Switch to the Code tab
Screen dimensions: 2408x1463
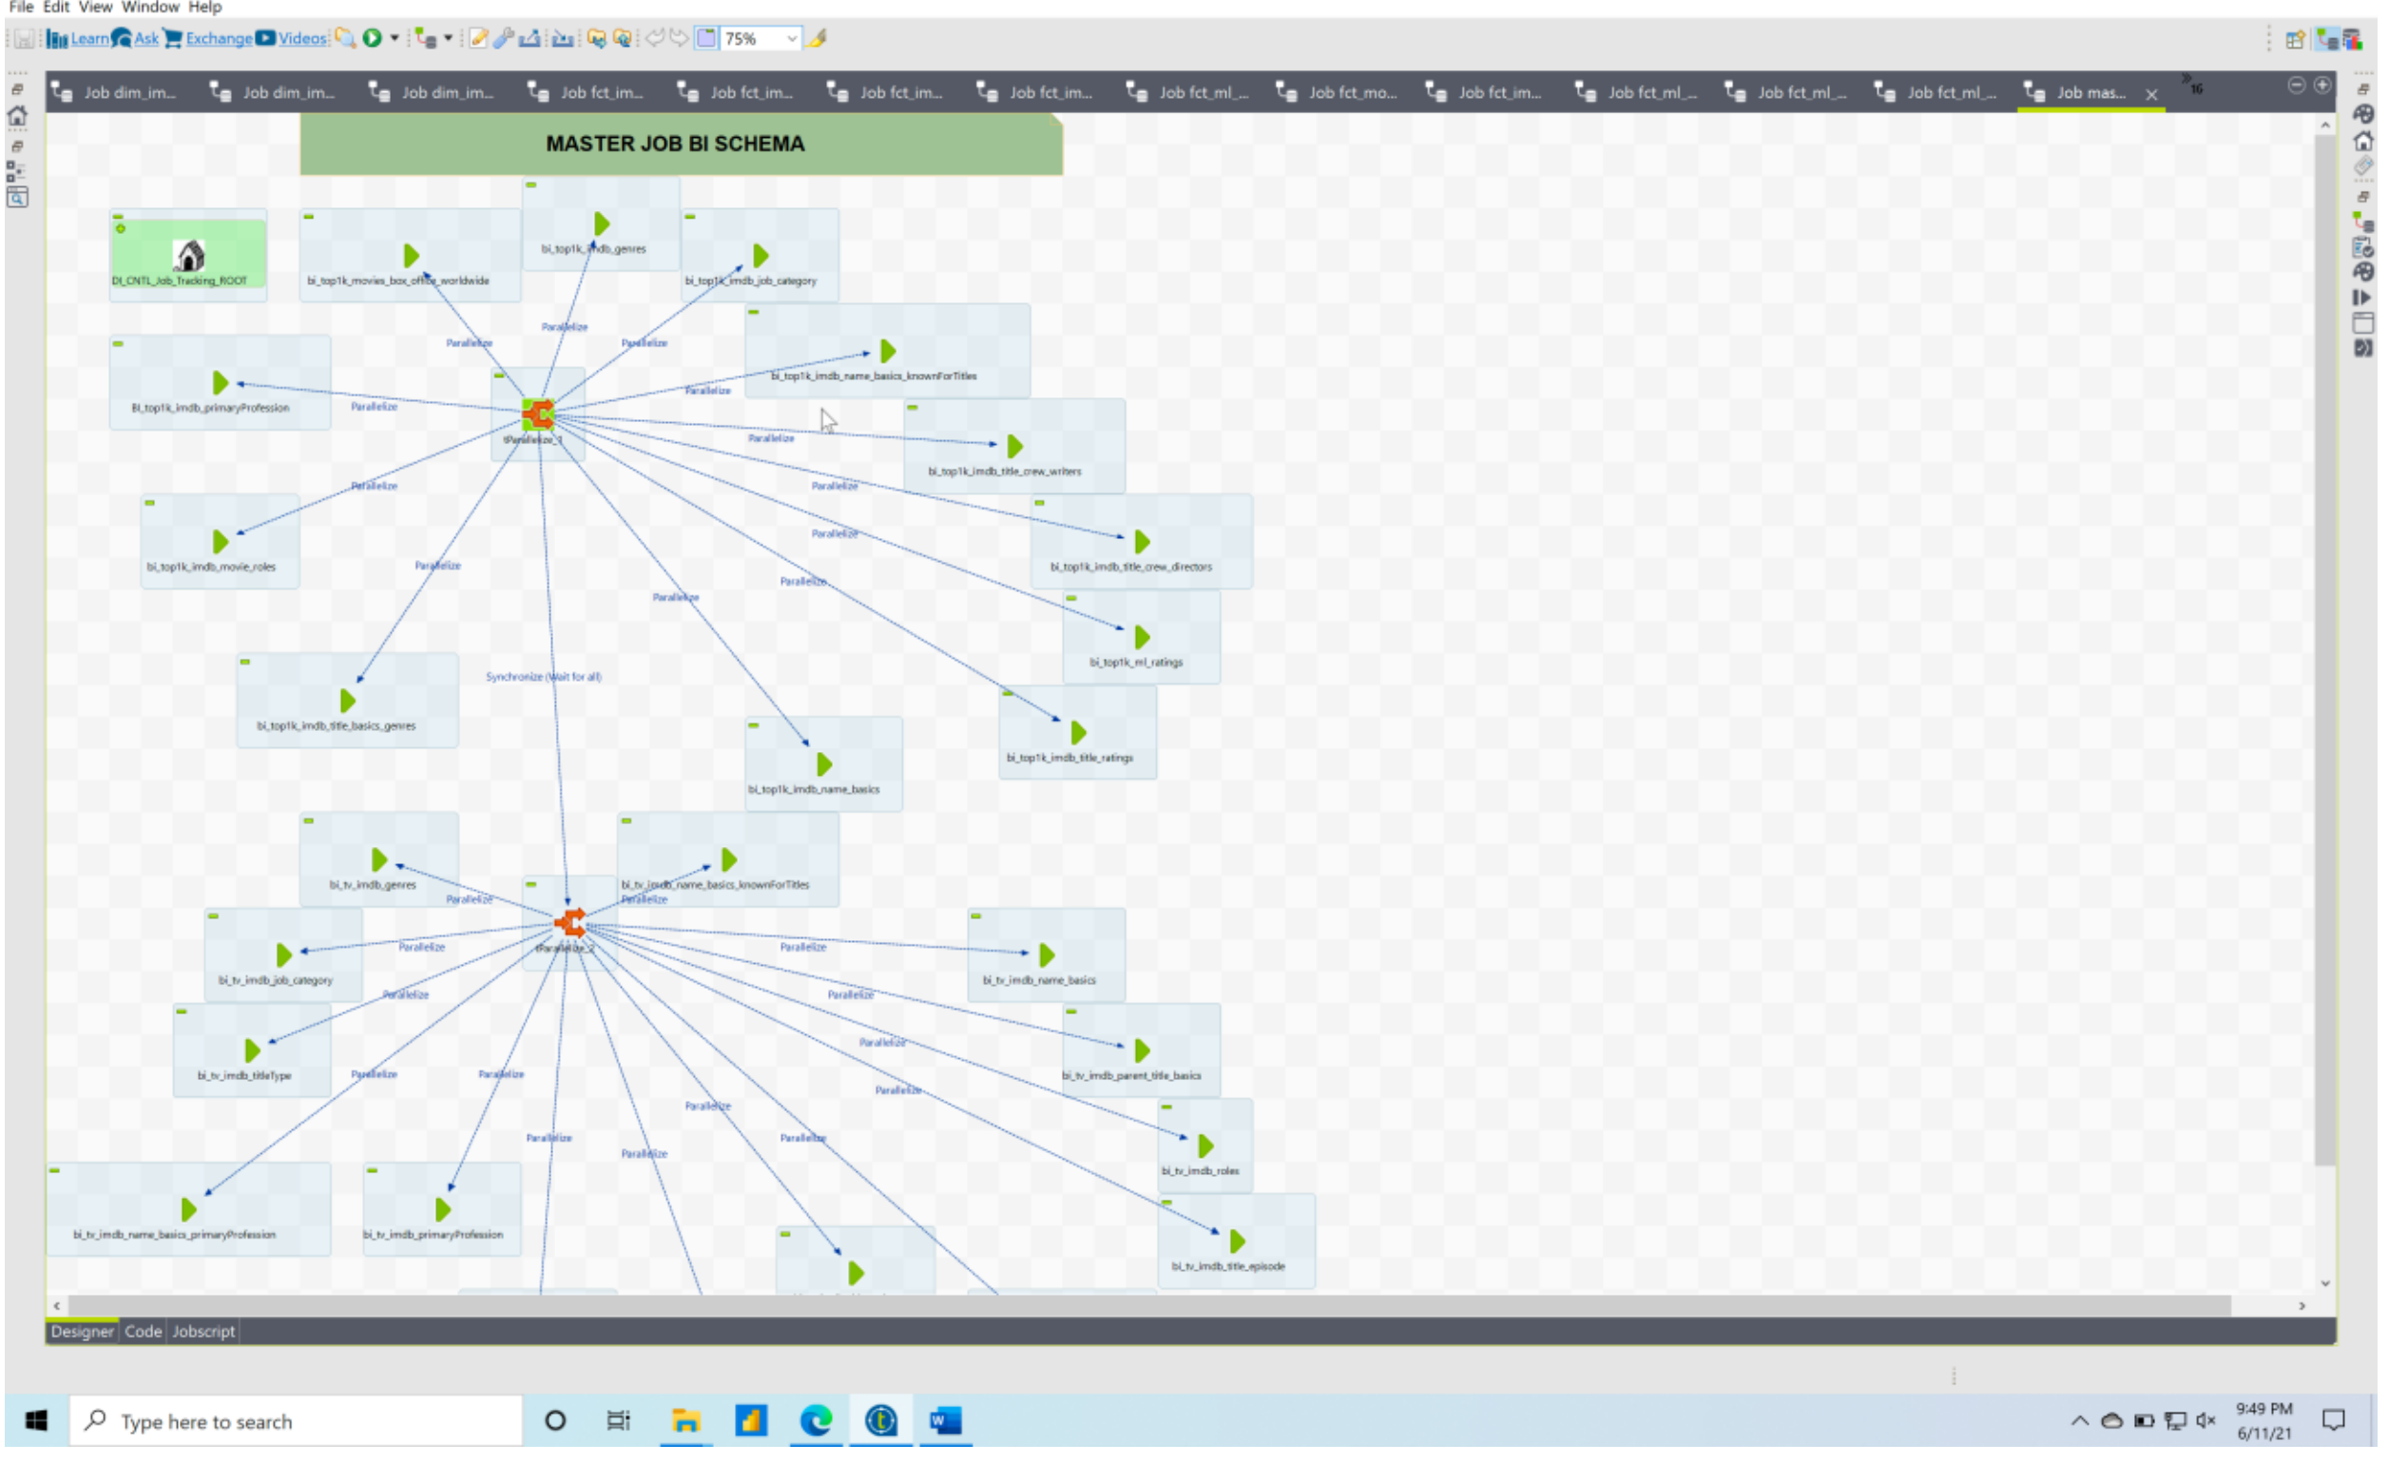143,1332
